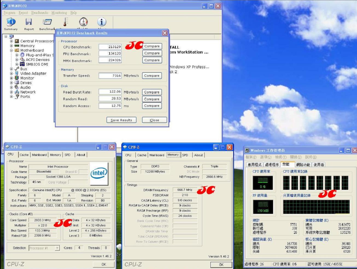Click the Motherboard tree node
This screenshot has width=357, height=269.
[x=32, y=50]
